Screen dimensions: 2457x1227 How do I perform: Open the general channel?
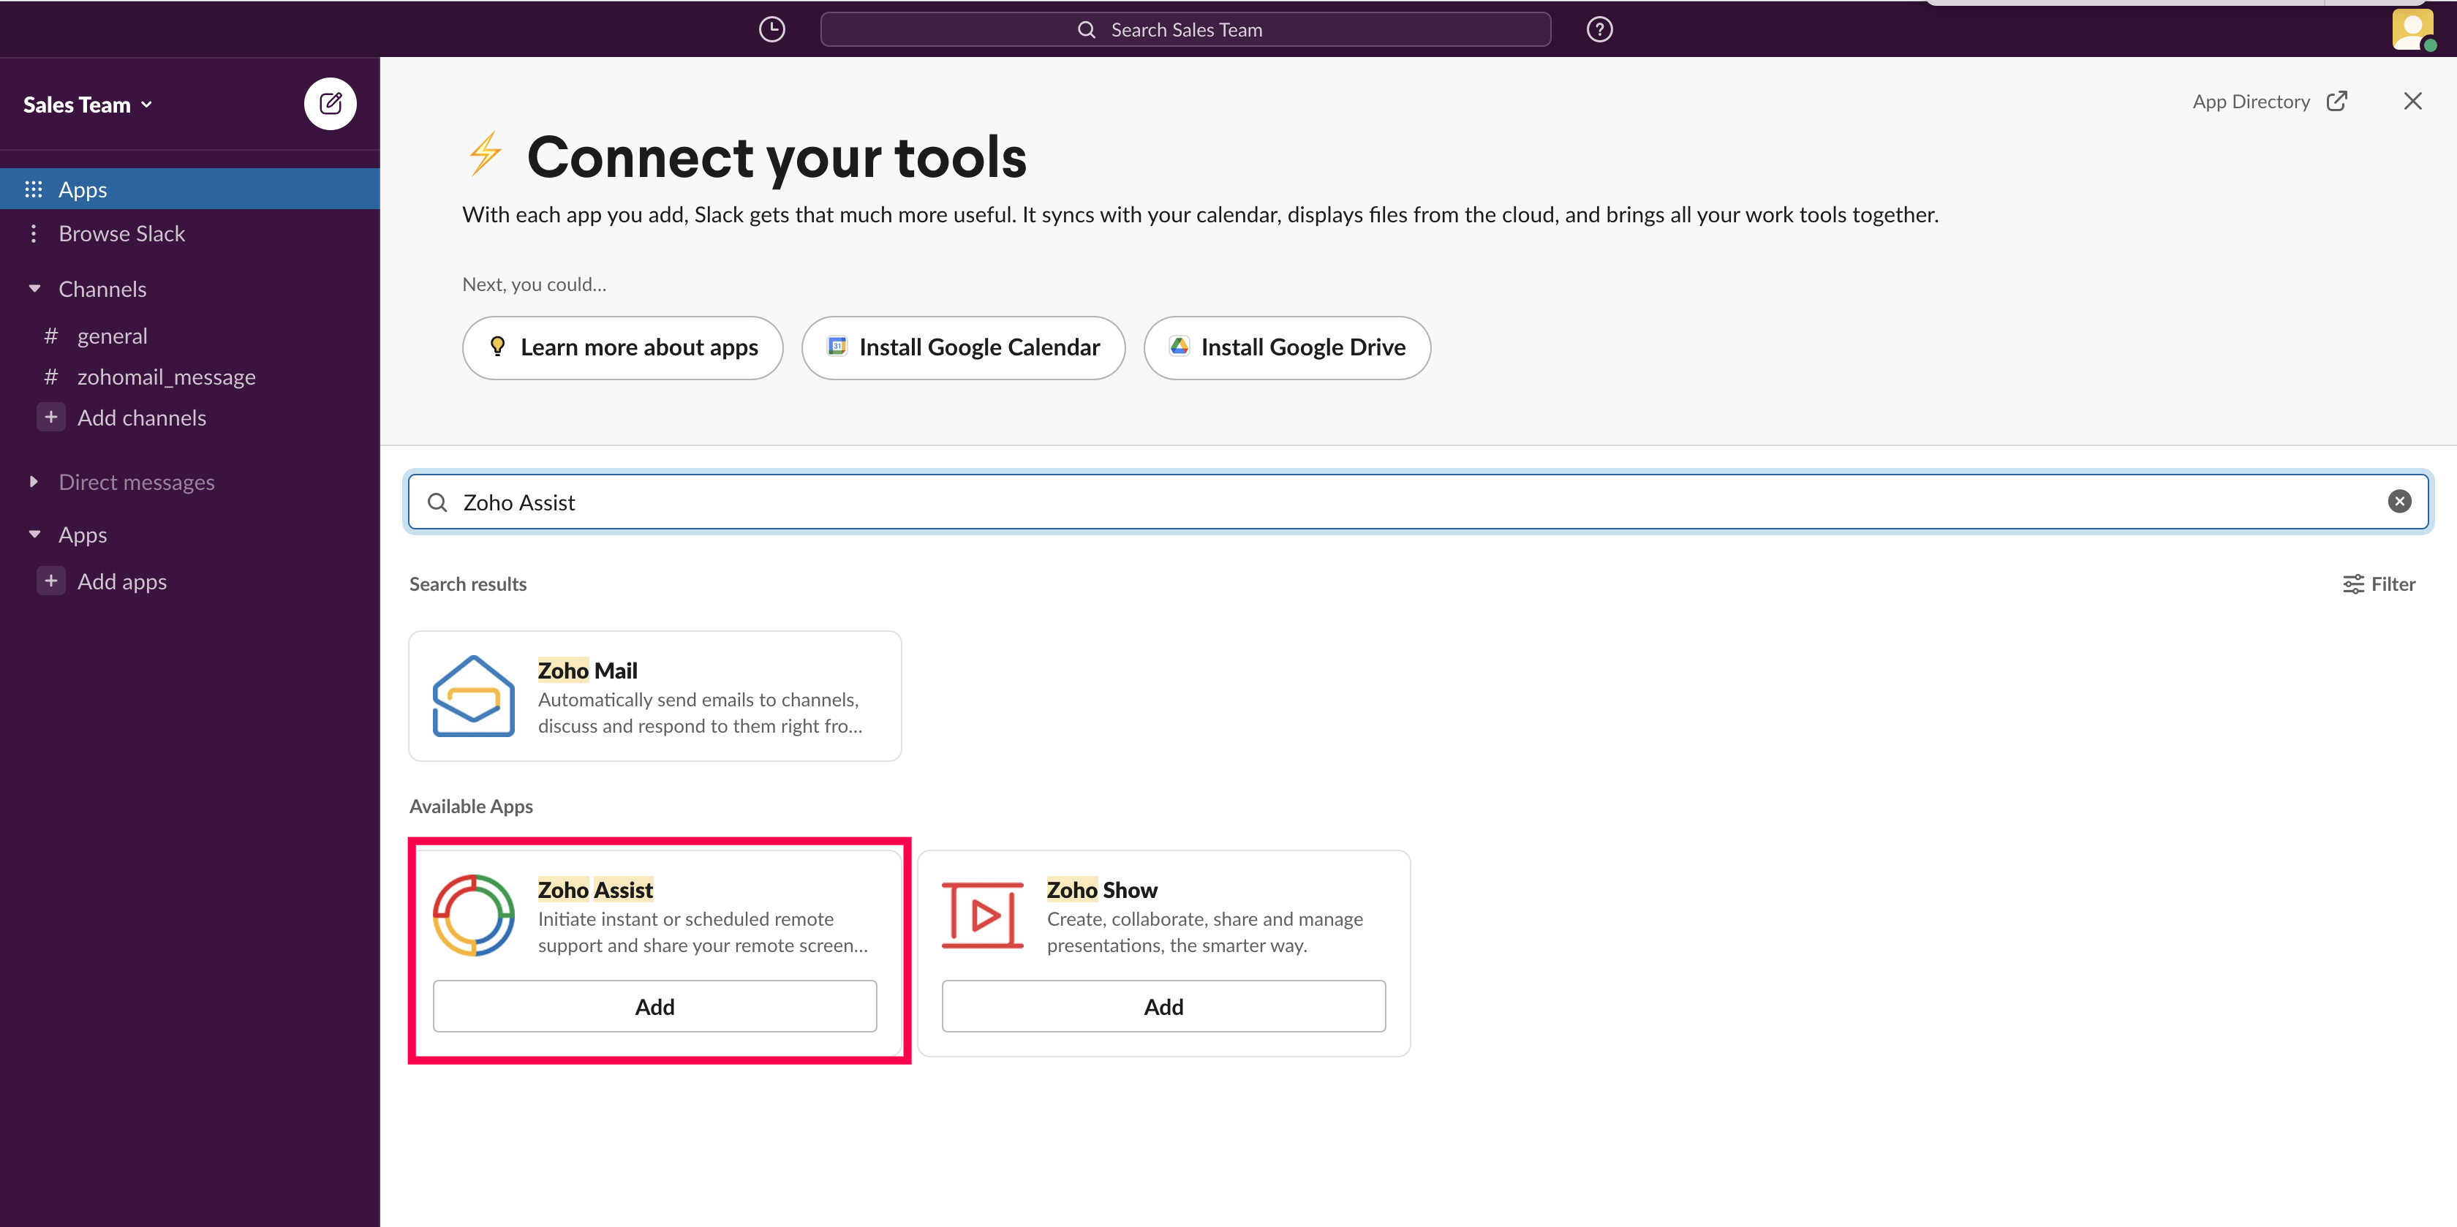pyautogui.click(x=112, y=336)
